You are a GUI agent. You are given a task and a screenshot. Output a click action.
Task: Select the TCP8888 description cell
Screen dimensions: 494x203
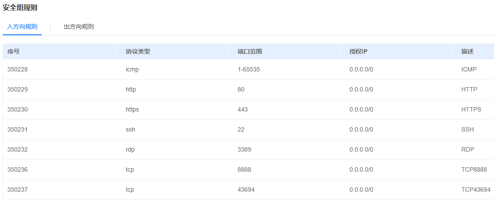pyautogui.click(x=474, y=169)
